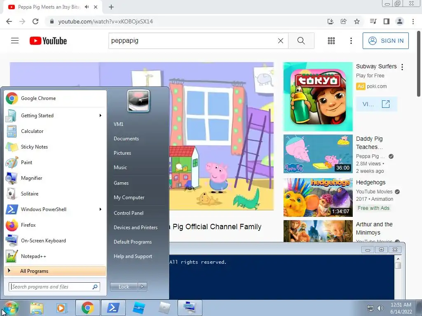Open Music from Start menu right pane
The width and height of the screenshot is (422, 316).
120,167
